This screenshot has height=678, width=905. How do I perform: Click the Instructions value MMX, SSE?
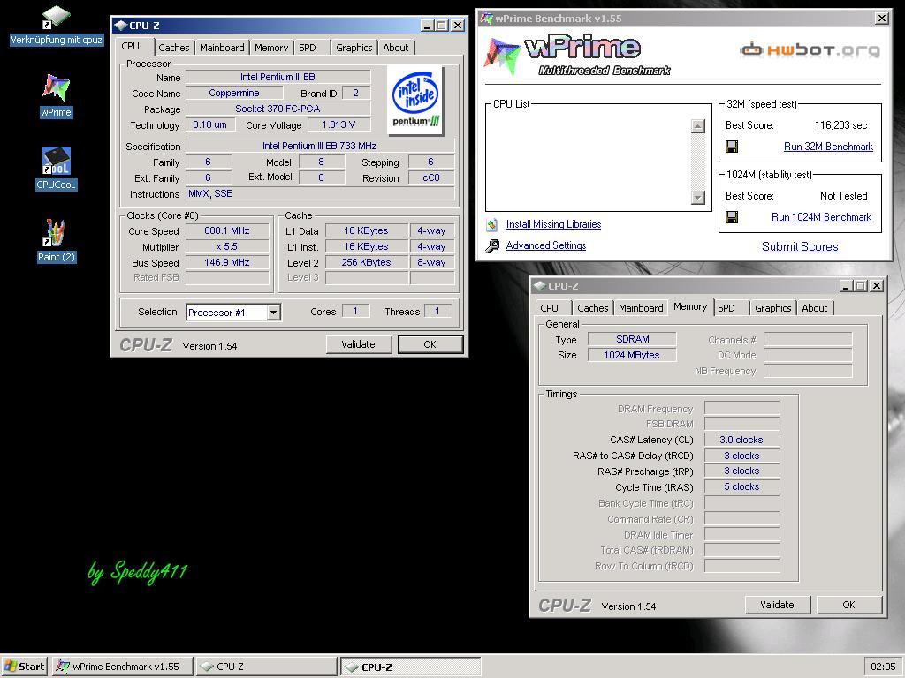point(320,193)
